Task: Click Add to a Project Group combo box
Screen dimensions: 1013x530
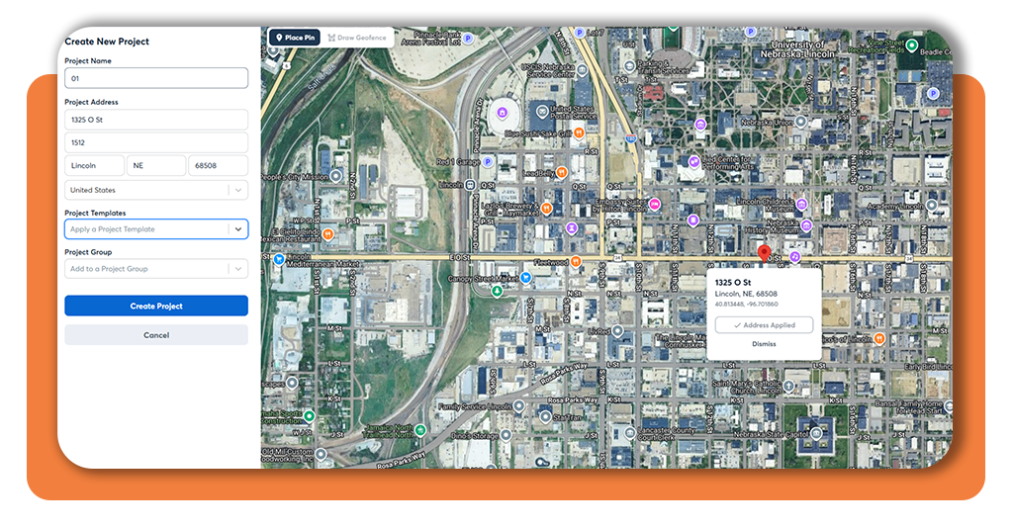Action: pyautogui.click(x=156, y=269)
